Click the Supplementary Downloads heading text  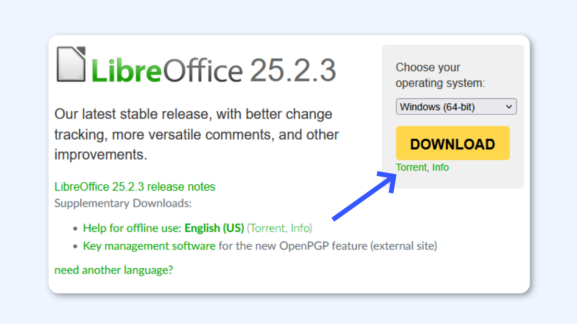tap(123, 203)
